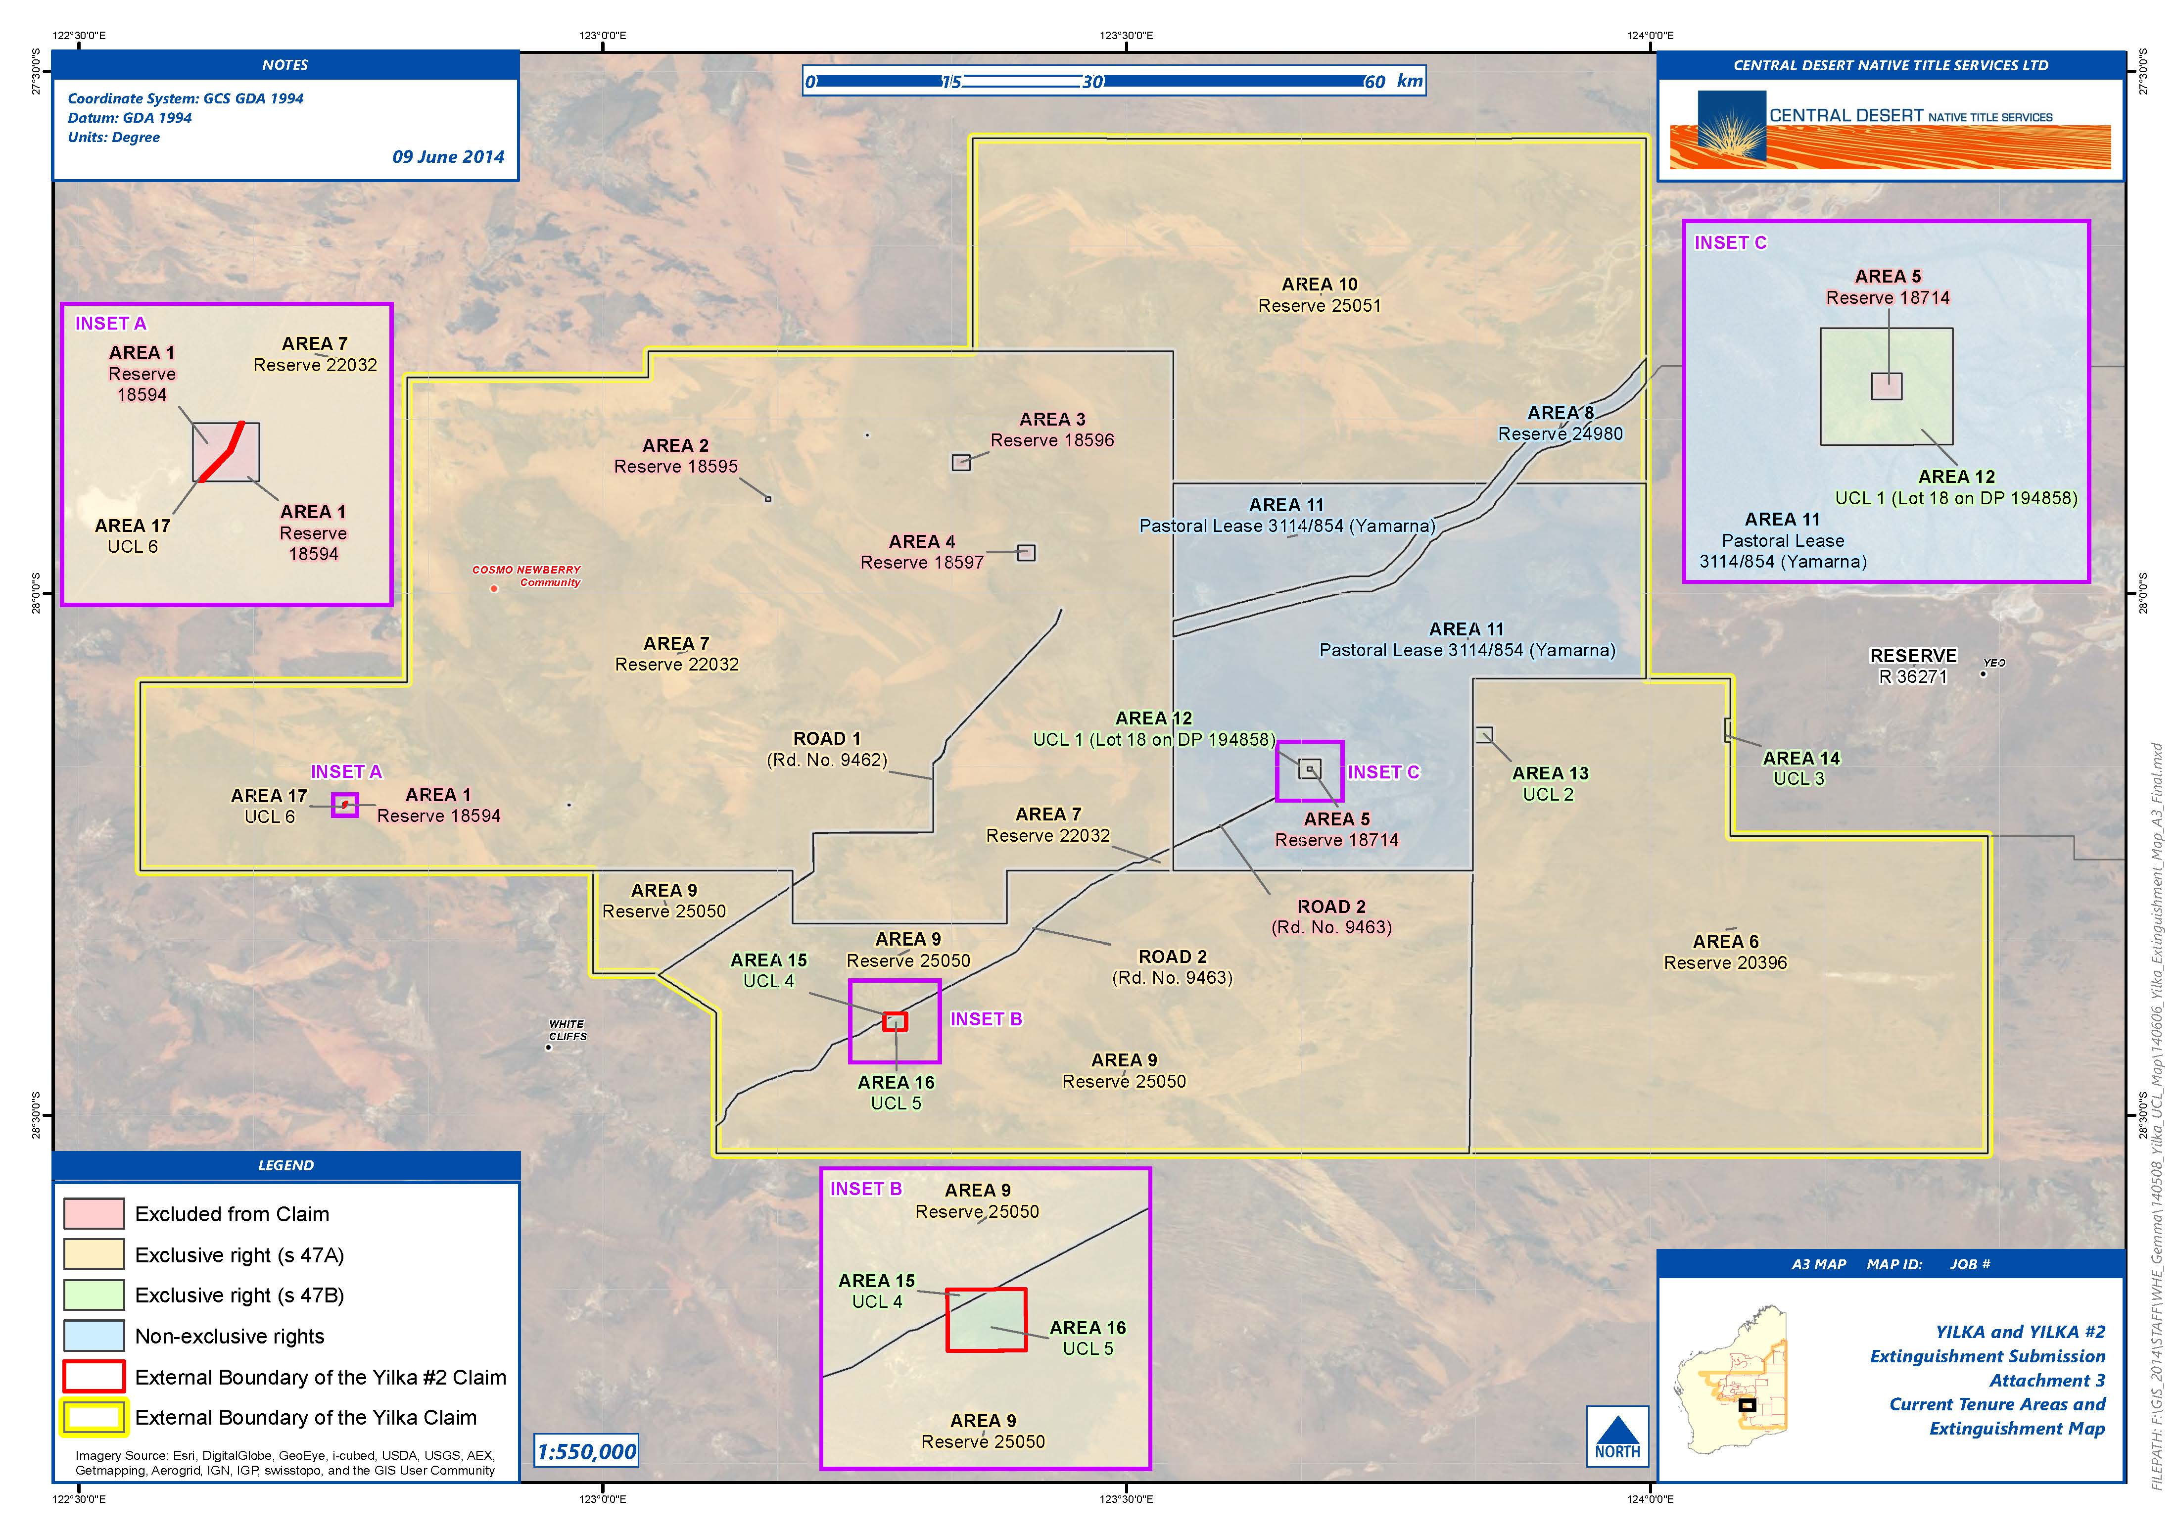Click the Exclusive right (s 47B) green swatch
The image size is (2176, 1534).
[x=94, y=1295]
